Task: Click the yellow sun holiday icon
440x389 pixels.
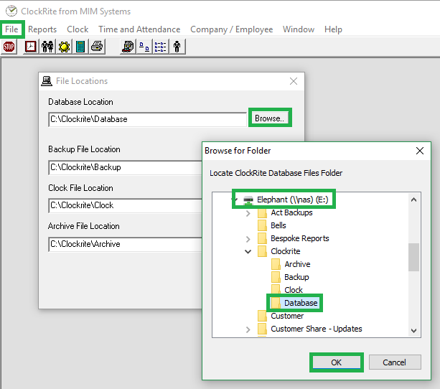Action: coord(64,47)
